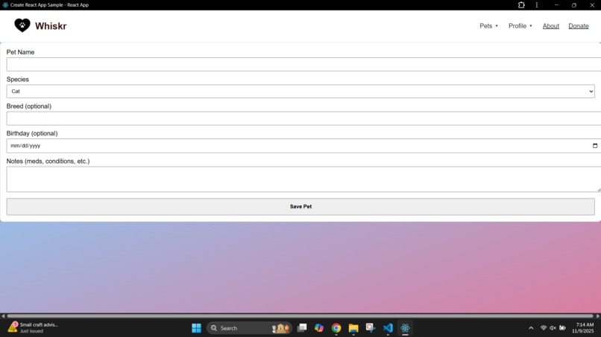Show hidden system tray icons
Image resolution: width=601 pixels, height=337 pixels.
pos(531,328)
